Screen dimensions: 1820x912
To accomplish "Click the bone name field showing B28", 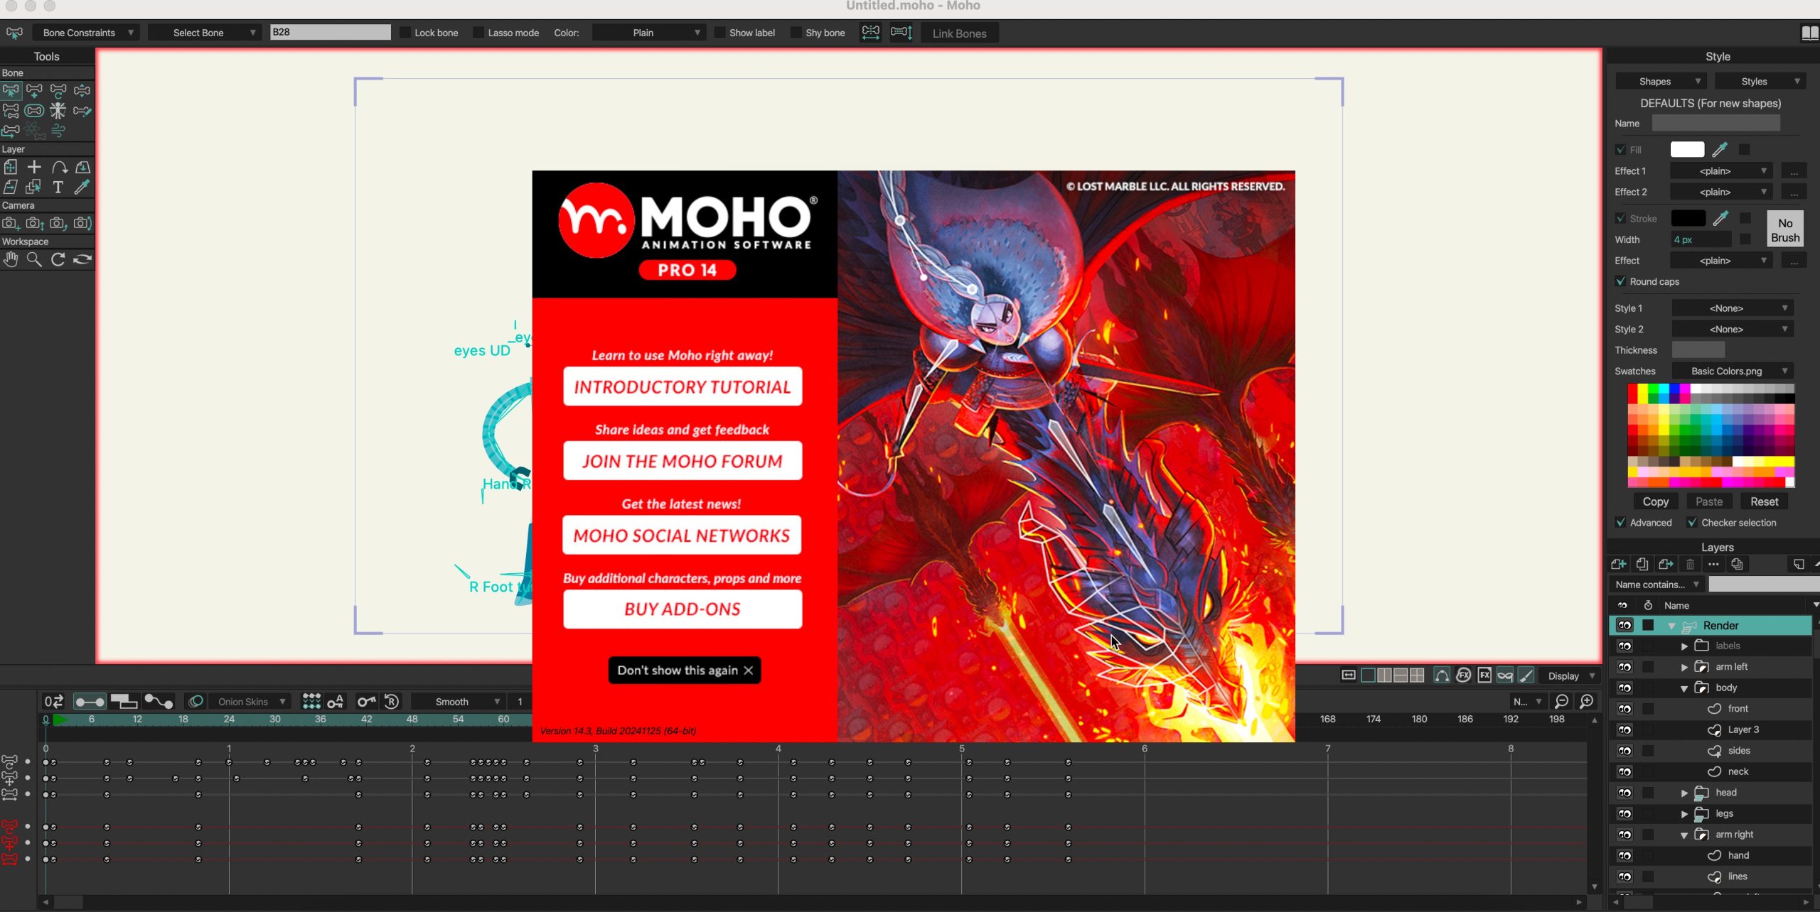I will click(x=331, y=32).
